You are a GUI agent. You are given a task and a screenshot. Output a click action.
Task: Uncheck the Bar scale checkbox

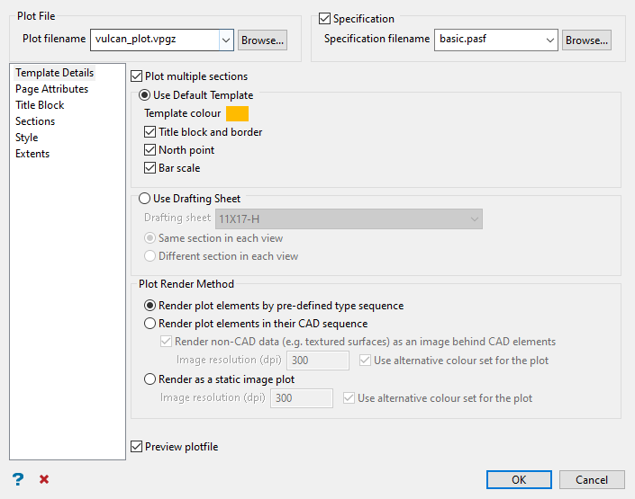150,168
